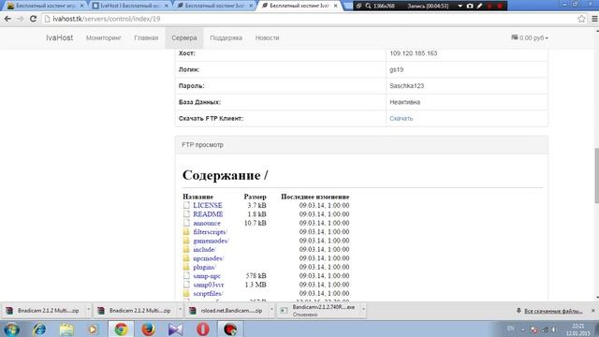Switch to the third Бесплатный хостинг tab
Viewport: 599px width, 337px height.
pyautogui.click(x=214, y=6)
